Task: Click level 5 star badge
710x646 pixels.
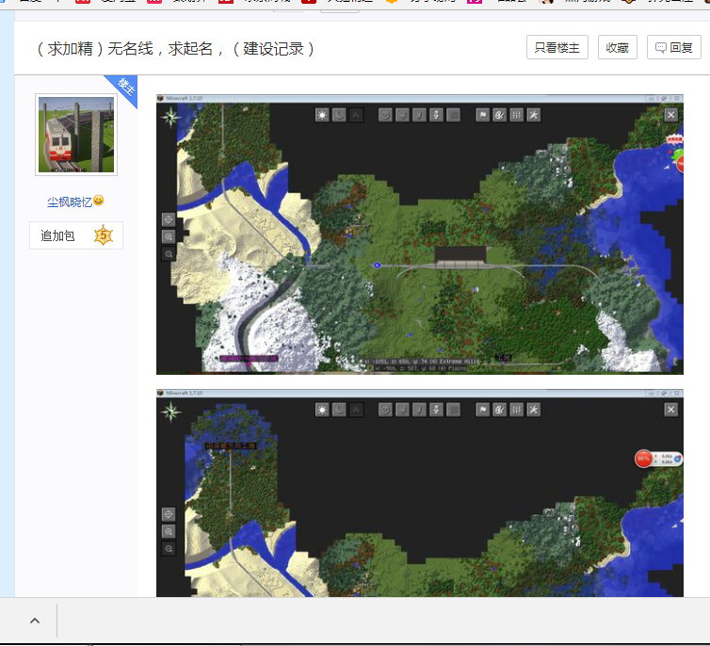Action: (104, 235)
